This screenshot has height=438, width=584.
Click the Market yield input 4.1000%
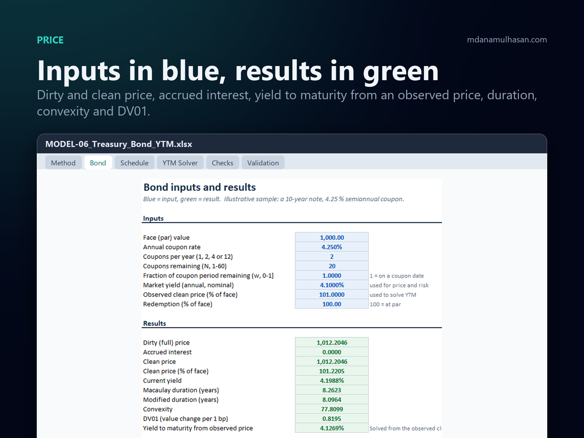pos(332,285)
